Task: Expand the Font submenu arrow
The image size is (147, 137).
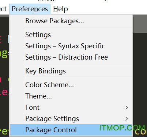Action: (x=127, y=108)
